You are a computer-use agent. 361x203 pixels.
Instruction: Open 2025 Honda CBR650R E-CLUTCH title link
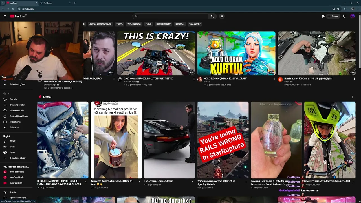point(149,78)
